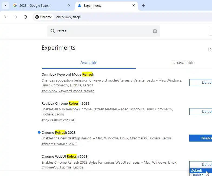This screenshot has width=212, height=176.
Task: Click the Chrome Refresh 2023 flag title
Action: click(58, 132)
